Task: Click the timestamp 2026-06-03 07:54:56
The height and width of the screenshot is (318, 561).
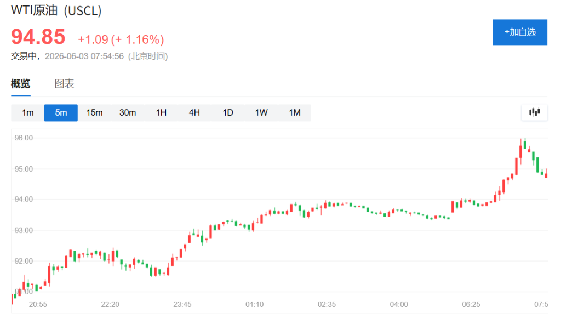Action: tap(84, 56)
